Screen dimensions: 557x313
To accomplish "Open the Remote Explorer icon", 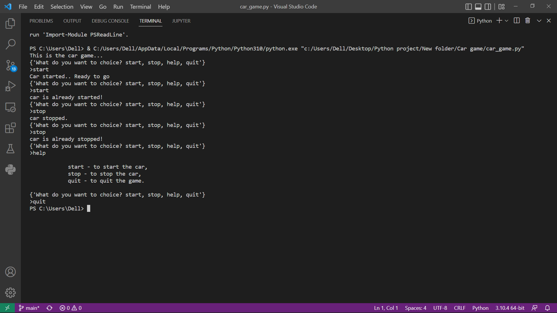I will pyautogui.click(x=10, y=107).
